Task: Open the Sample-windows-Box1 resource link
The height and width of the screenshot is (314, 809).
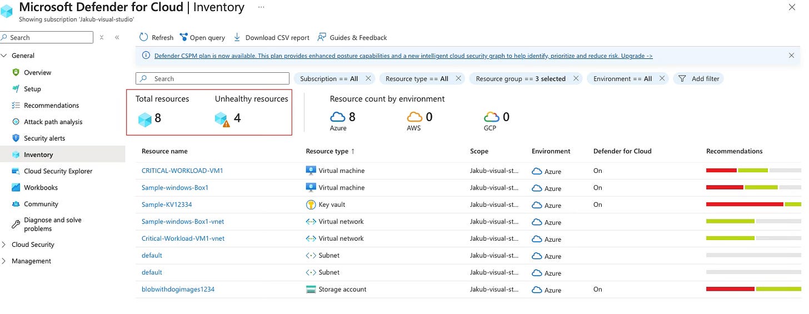Action: [175, 188]
